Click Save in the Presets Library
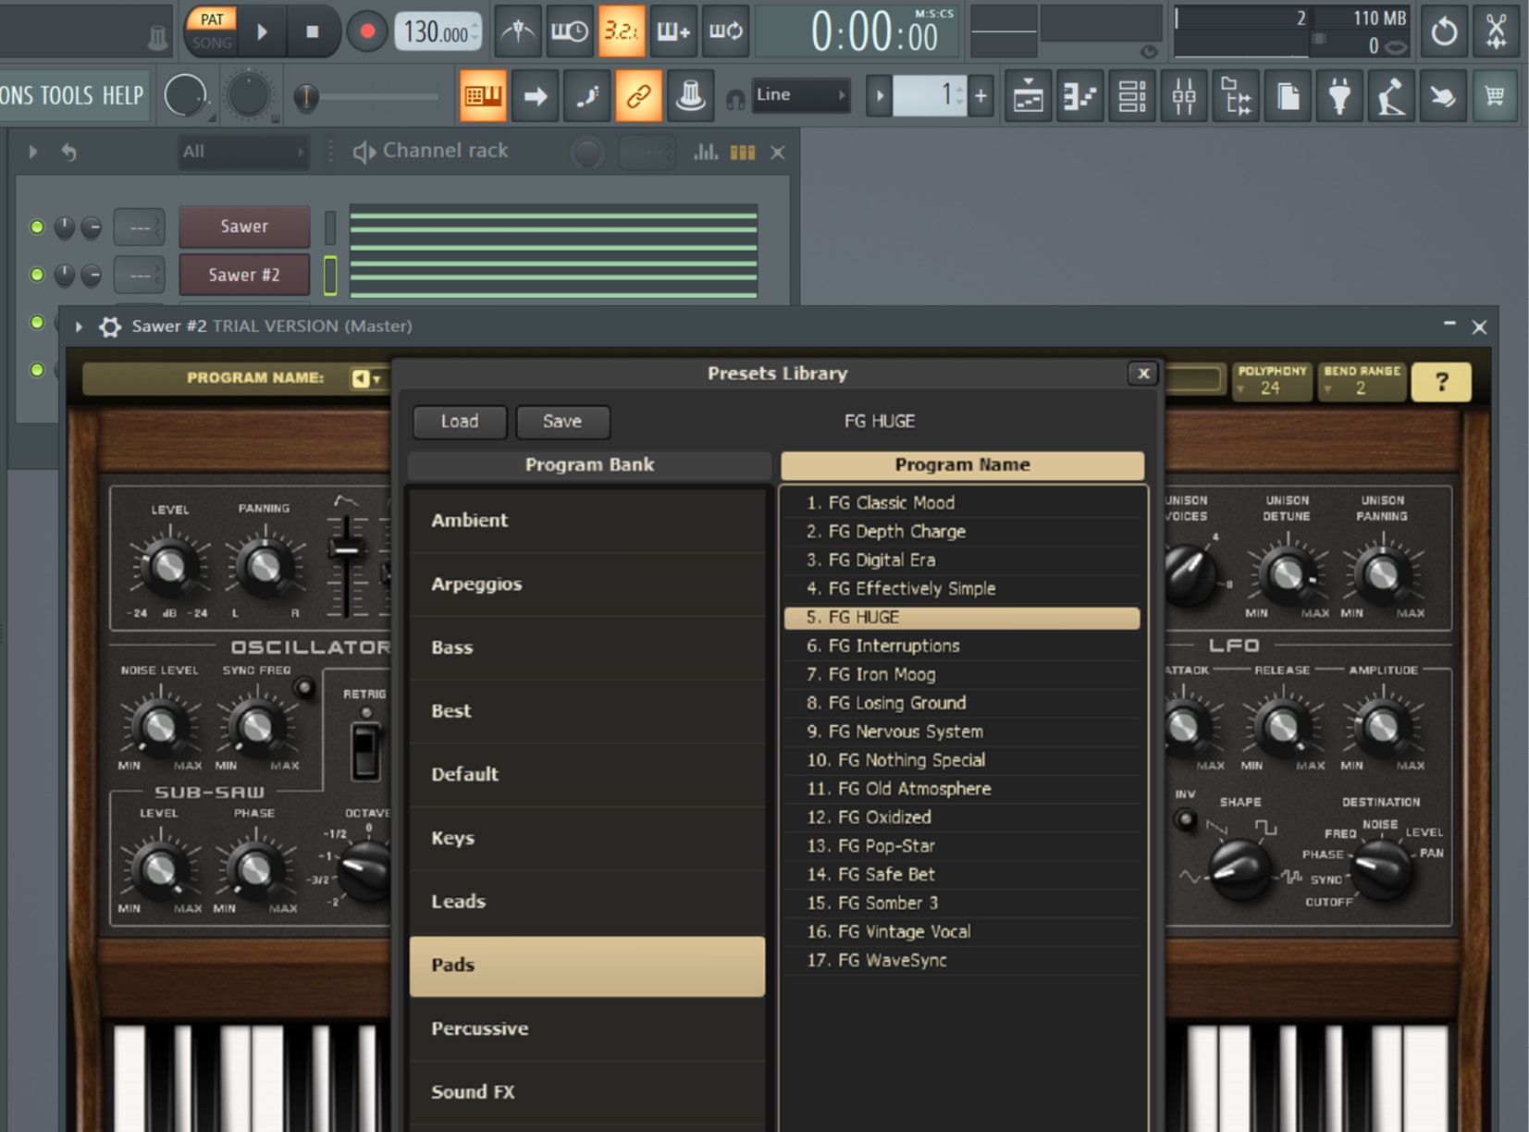Image resolution: width=1529 pixels, height=1132 pixels. click(562, 422)
